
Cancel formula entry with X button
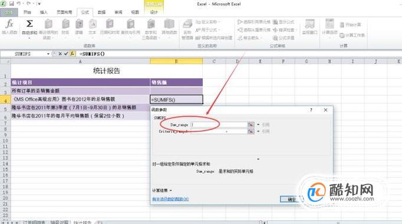click(60, 54)
